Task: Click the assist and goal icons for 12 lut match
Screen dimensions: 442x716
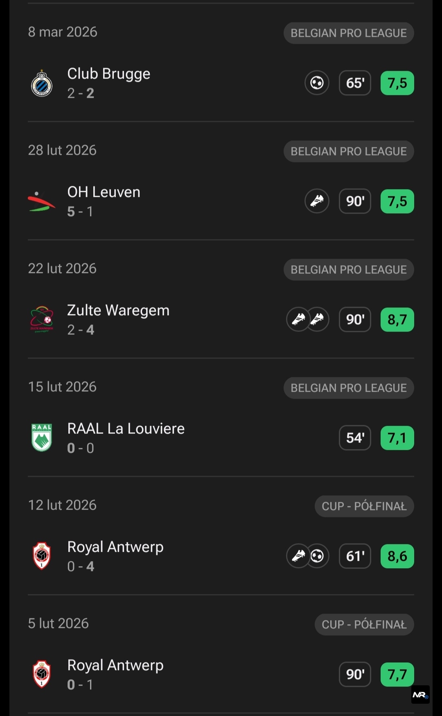Action: click(308, 556)
